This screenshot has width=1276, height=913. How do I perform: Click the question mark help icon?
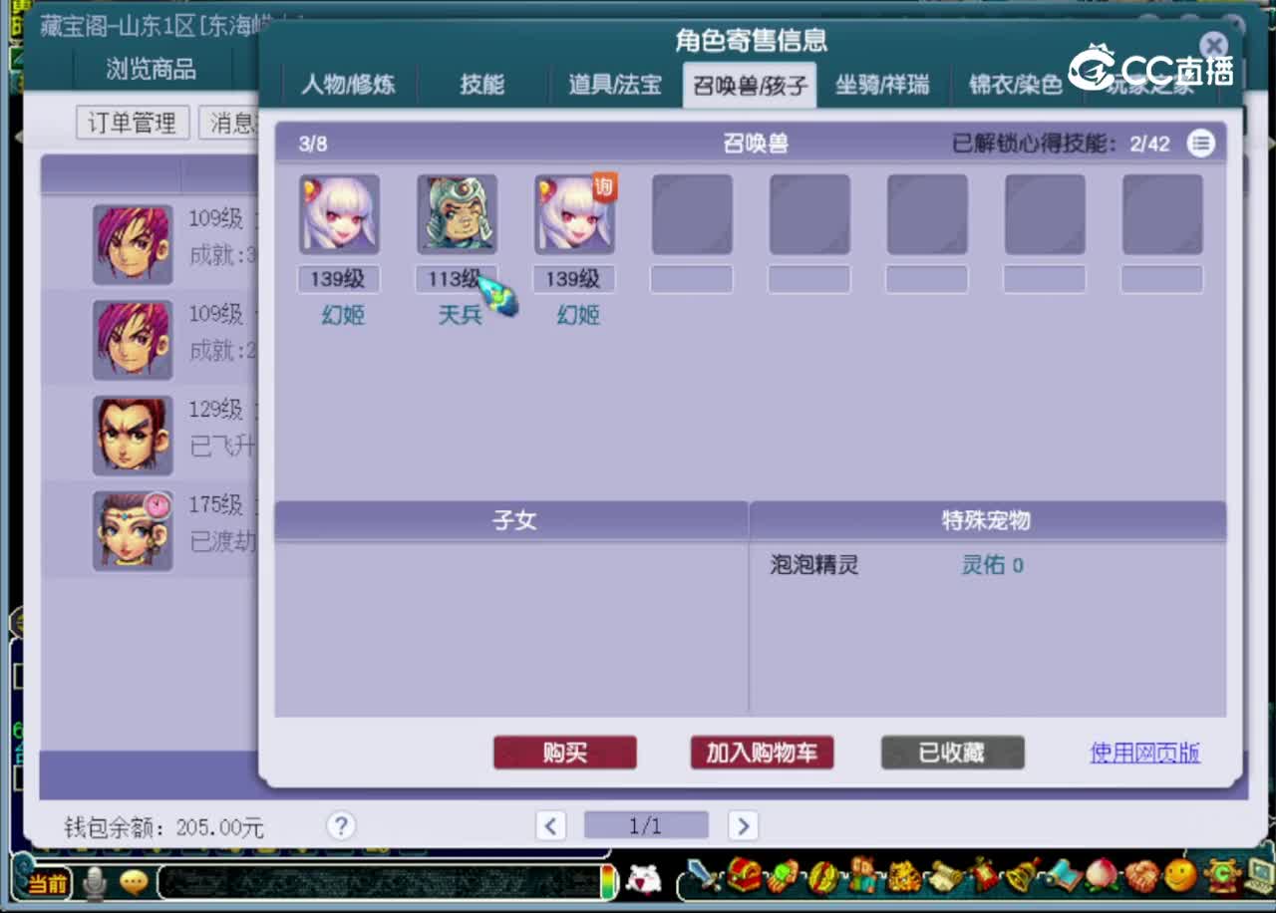tap(341, 825)
